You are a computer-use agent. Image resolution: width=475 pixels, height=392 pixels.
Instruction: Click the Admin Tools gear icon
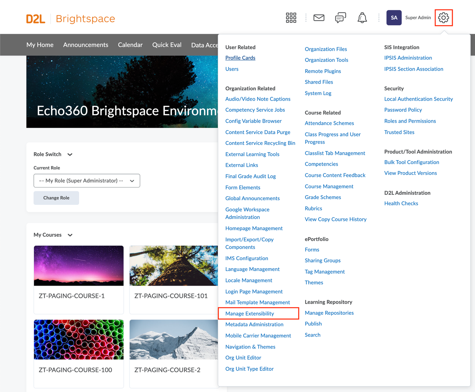pos(443,18)
